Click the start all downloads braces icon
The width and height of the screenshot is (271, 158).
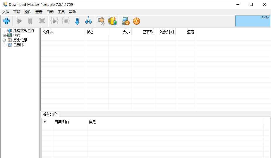[x=54, y=21]
